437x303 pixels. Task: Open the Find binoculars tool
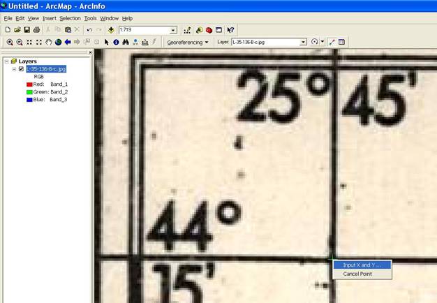coord(126,42)
